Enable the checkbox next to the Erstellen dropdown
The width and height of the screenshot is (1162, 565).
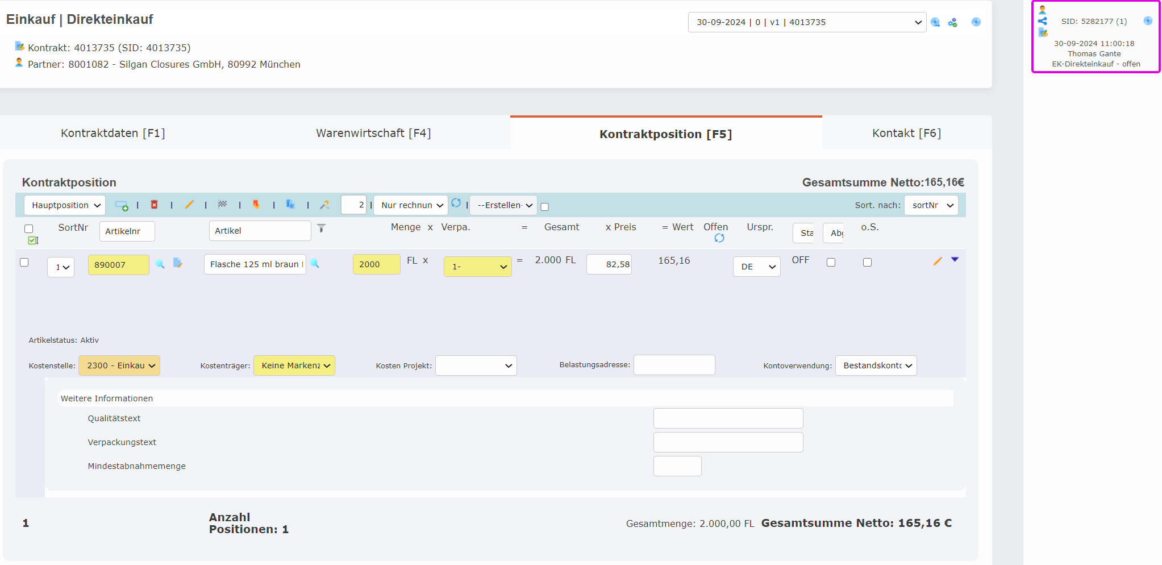click(544, 207)
